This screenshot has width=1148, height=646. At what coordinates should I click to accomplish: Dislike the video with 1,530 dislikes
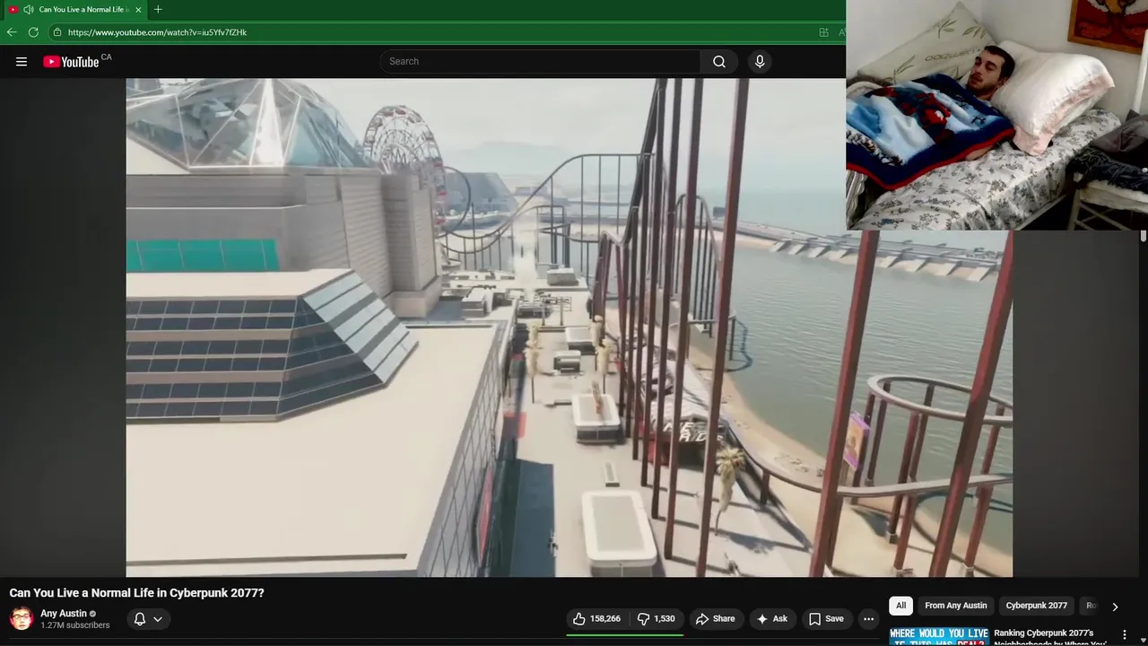[656, 618]
